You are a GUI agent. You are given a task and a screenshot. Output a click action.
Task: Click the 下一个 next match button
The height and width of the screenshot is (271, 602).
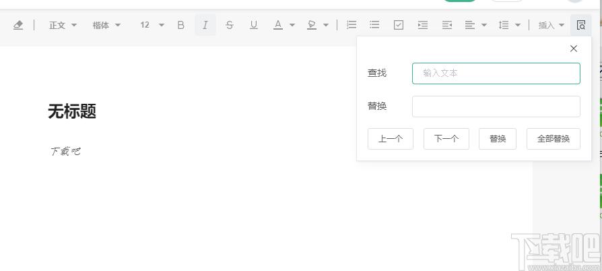(x=446, y=139)
